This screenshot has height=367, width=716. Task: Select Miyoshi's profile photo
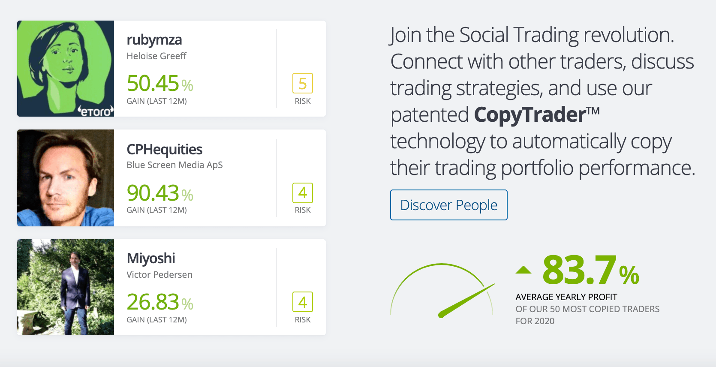(65, 287)
